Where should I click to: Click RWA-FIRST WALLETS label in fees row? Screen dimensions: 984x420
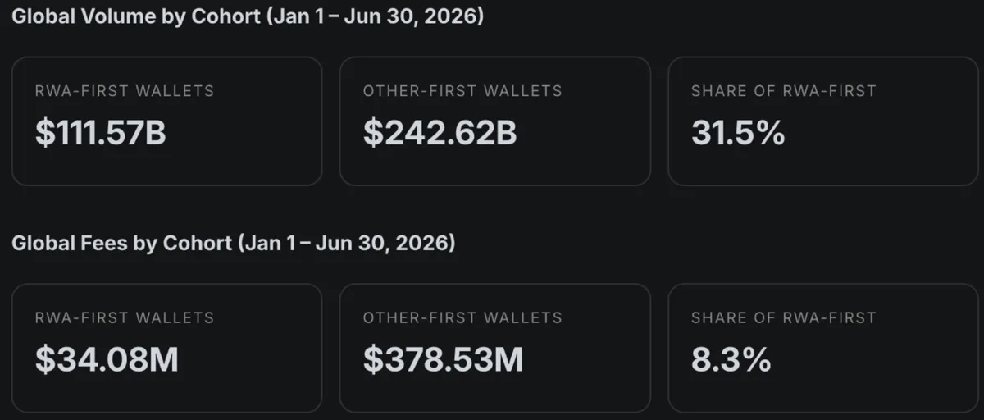[x=125, y=317]
